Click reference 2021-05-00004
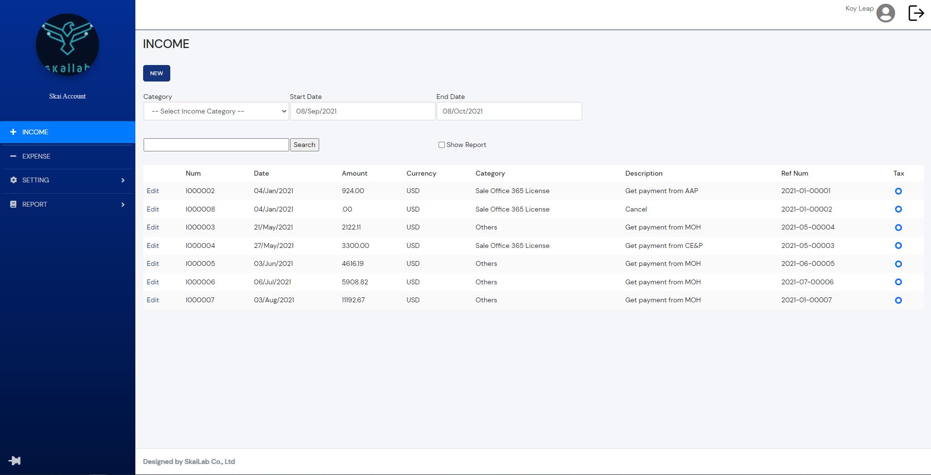Viewport: 931px width, 475px height. coord(808,227)
